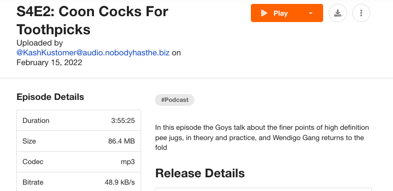Click the play triangle icon
Viewport: 393px width, 191px height.
pos(264,13)
